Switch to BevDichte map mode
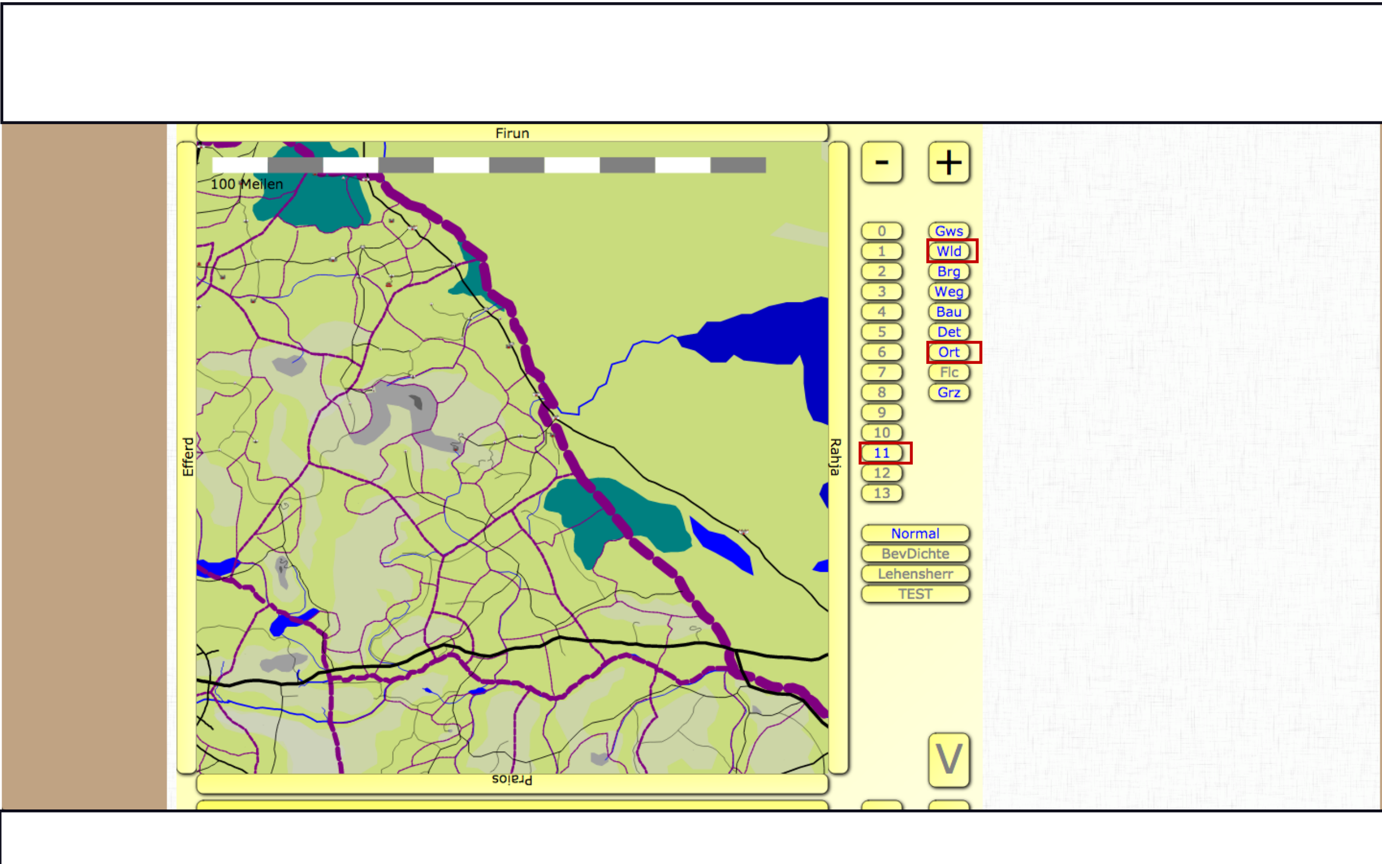This screenshot has height=864, width=1382. point(915,553)
